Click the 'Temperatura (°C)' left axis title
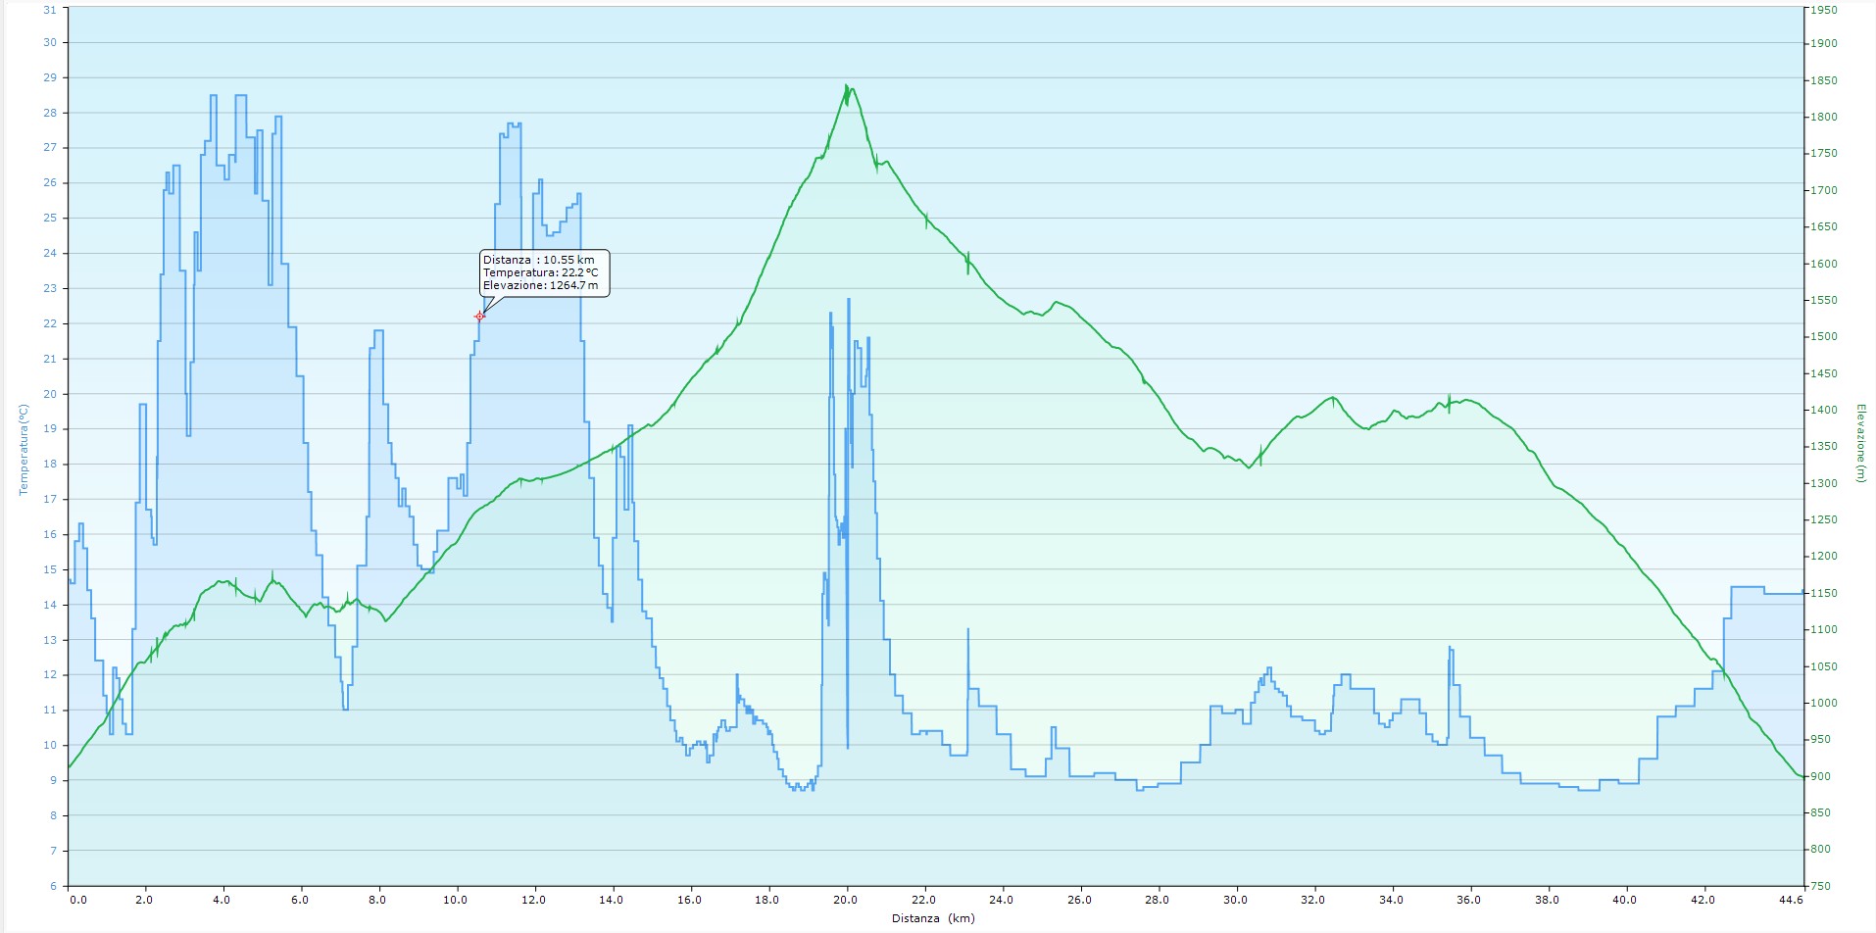This screenshot has height=933, width=1876. coord(25,449)
